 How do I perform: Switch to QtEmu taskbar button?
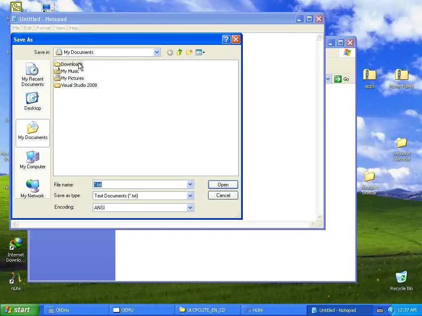tap(76, 310)
